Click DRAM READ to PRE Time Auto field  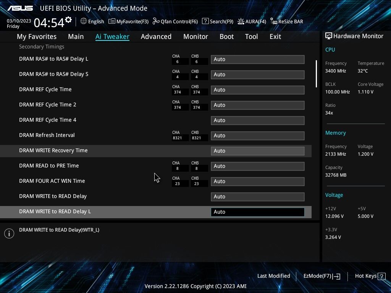pos(258,166)
